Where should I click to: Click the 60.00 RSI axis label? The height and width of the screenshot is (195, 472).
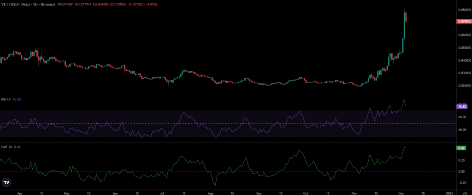point(462,117)
